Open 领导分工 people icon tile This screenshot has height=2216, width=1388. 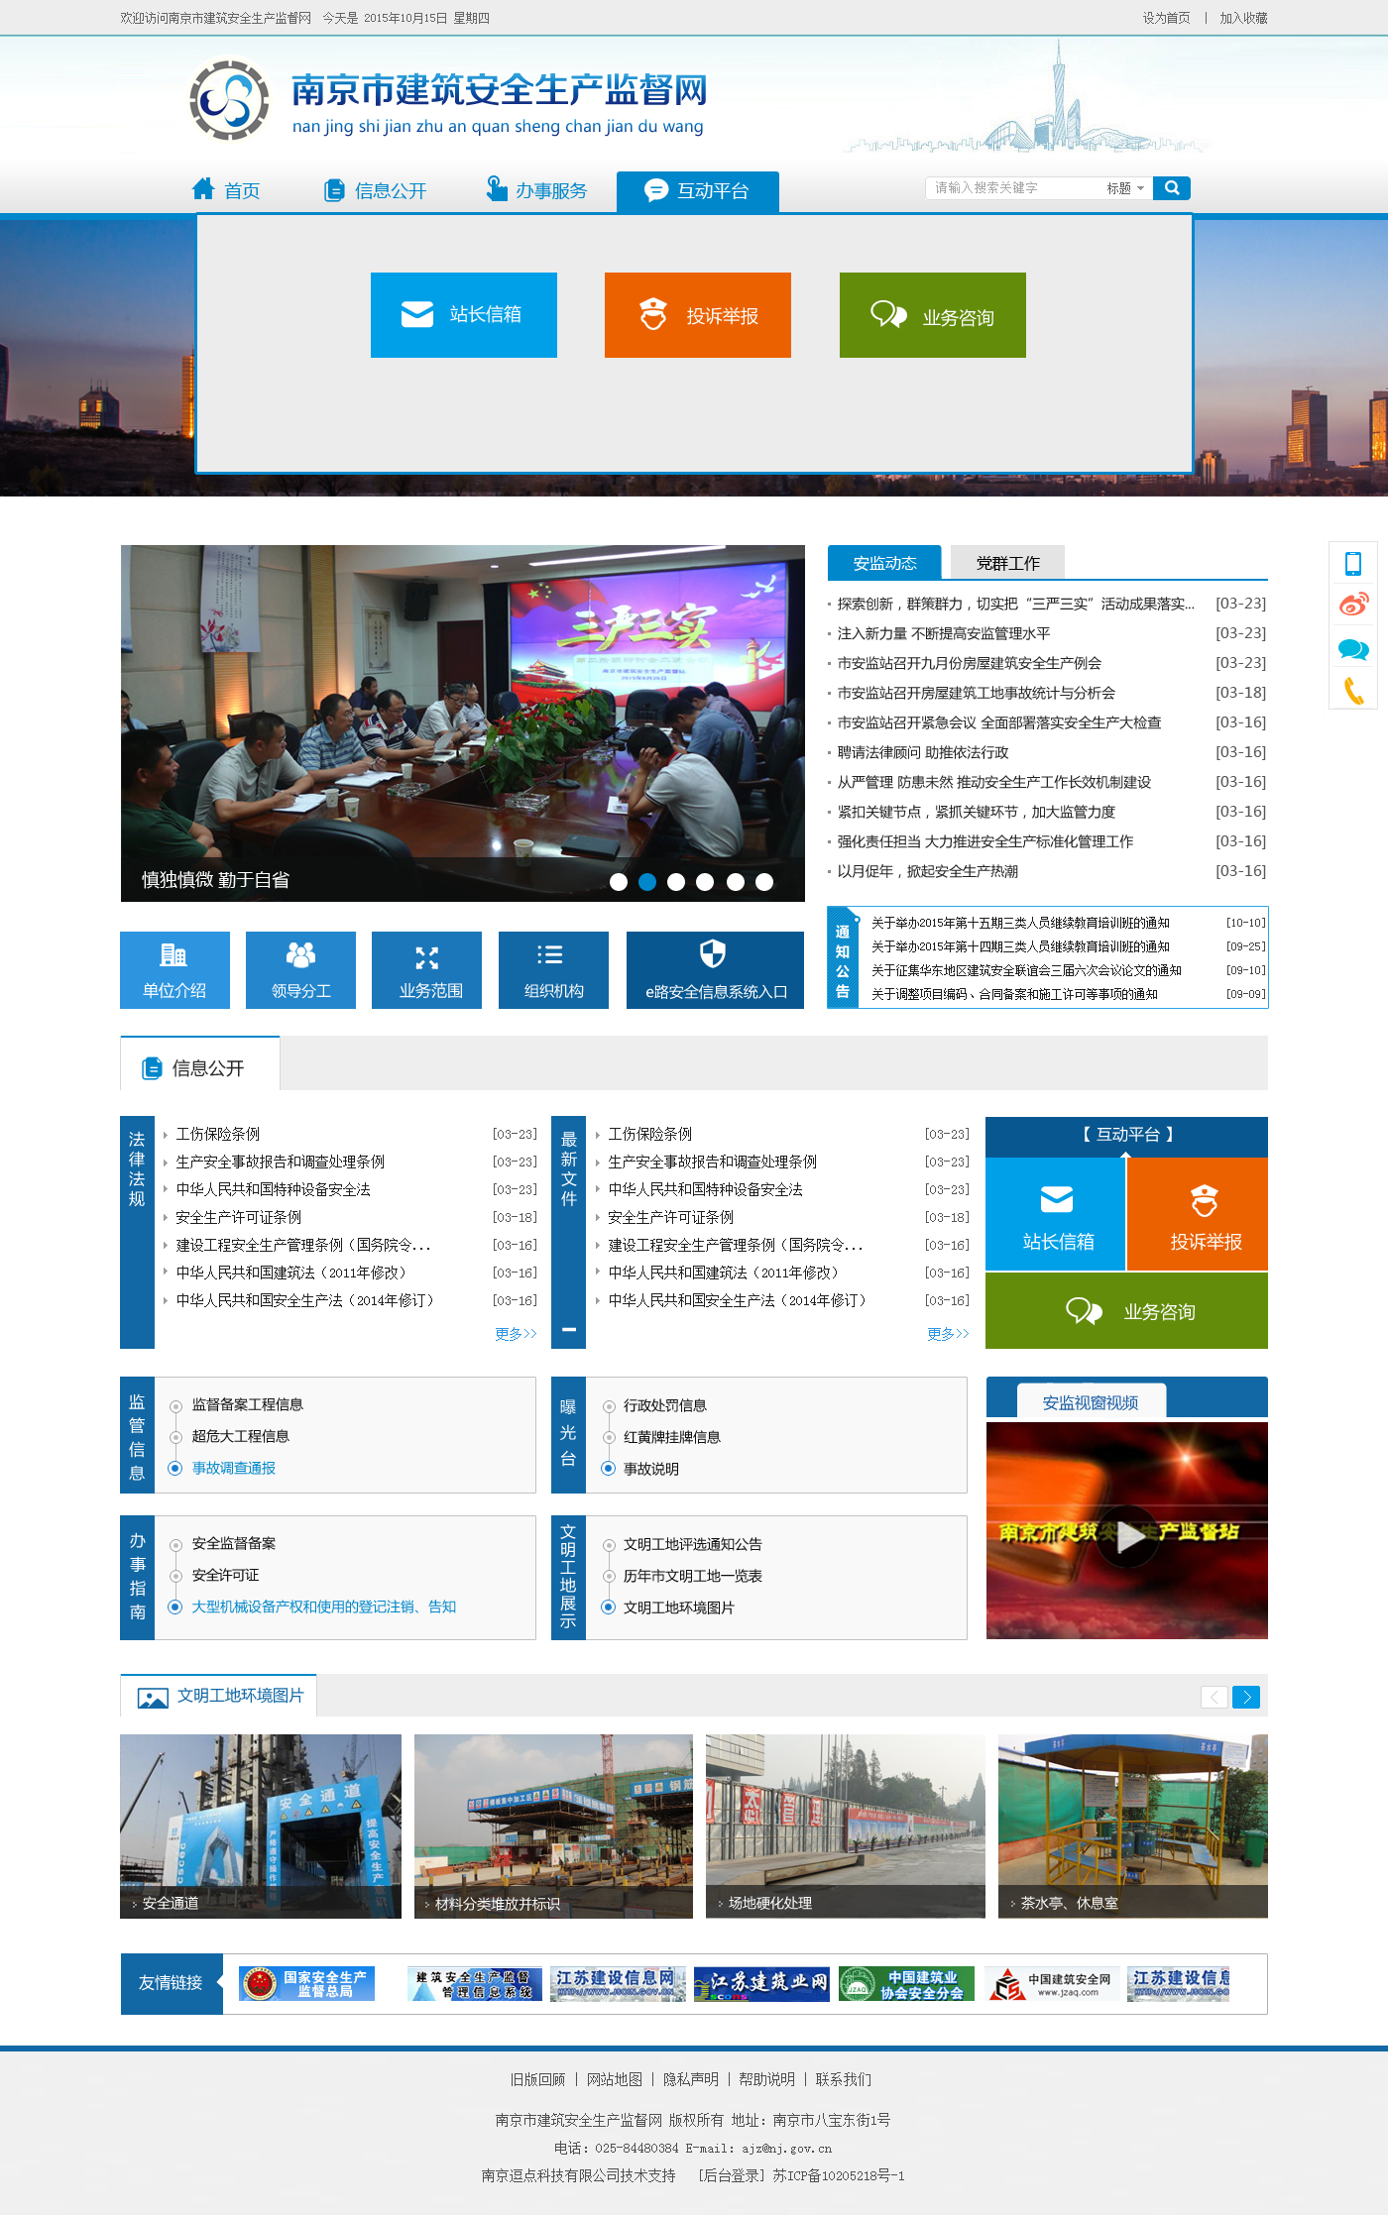tap(300, 970)
